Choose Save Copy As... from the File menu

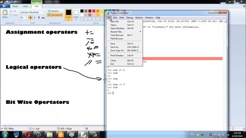(125, 51)
